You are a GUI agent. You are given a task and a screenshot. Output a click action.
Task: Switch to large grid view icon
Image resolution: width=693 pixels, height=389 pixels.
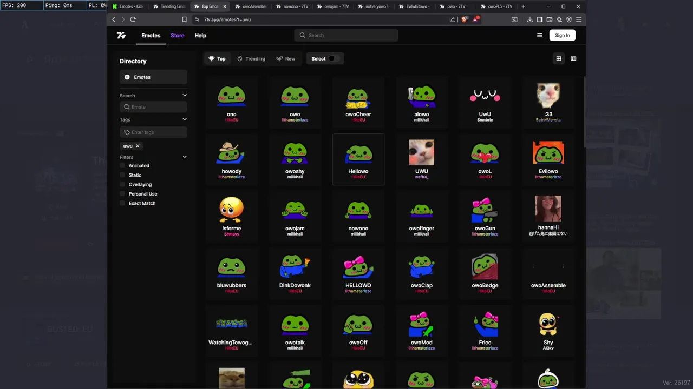pos(559,58)
